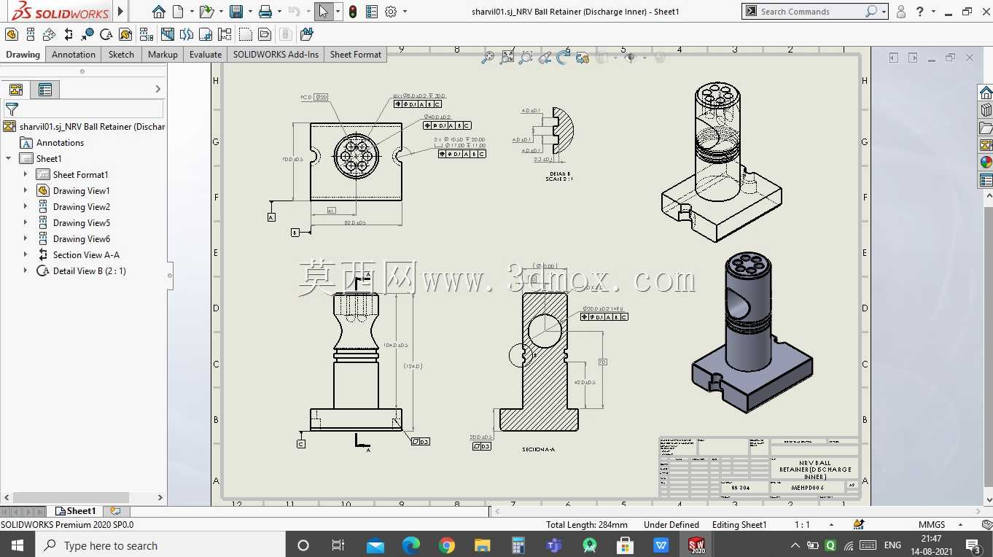This screenshot has width=993, height=557.
Task: Choose the Auxiliary View tool
Action: click(x=50, y=34)
